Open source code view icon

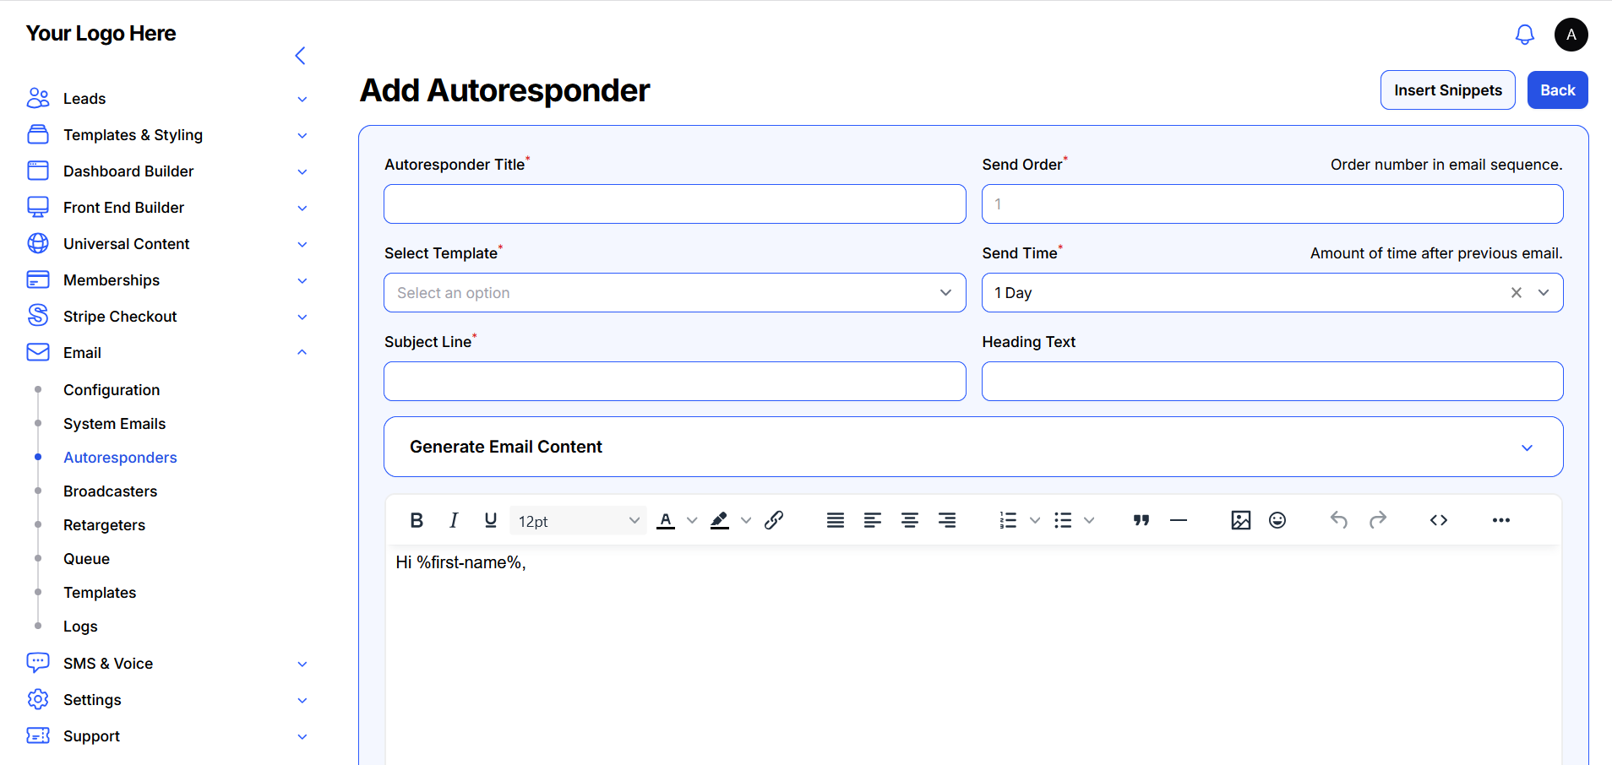pos(1439,520)
